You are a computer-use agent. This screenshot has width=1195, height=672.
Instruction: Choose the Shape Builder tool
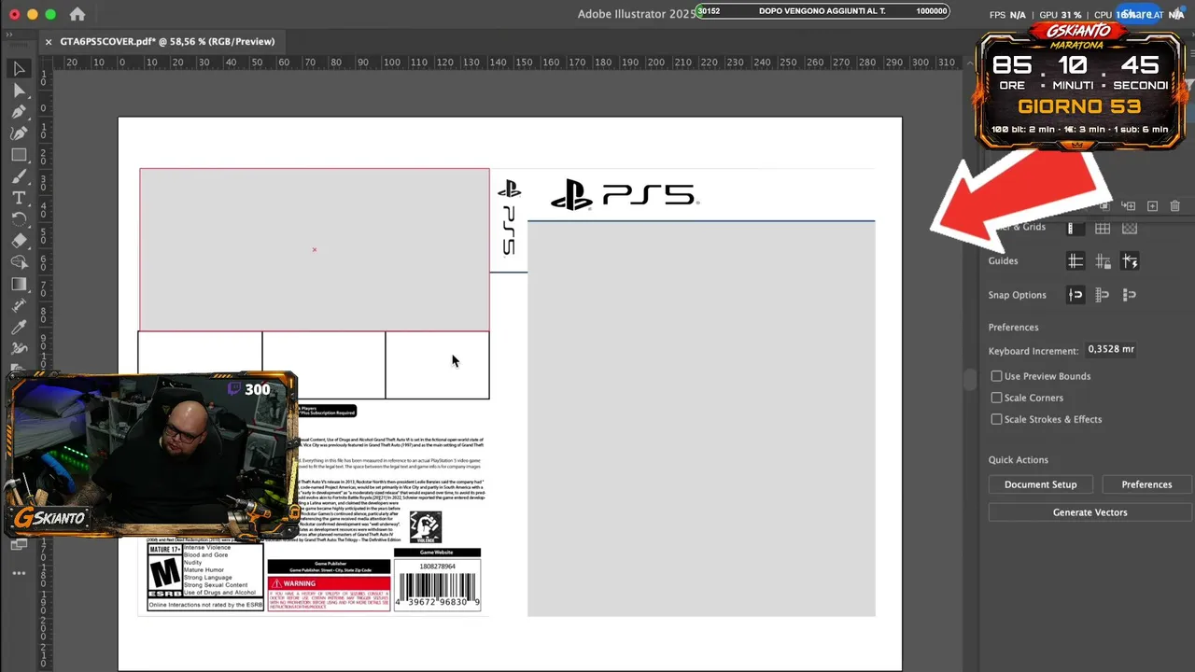(19, 262)
